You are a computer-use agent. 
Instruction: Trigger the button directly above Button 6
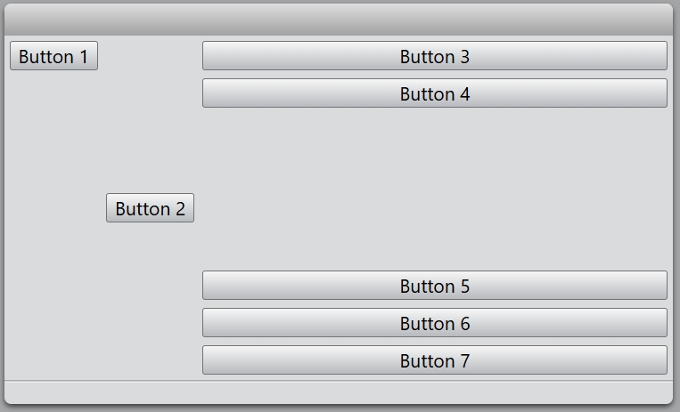(x=434, y=286)
